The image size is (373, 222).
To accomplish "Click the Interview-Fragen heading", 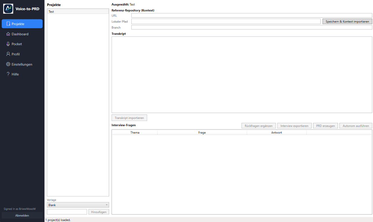I will click(x=124, y=125).
